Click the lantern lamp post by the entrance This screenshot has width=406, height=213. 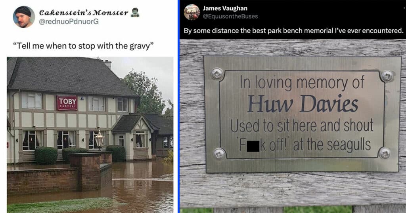pos(99,140)
